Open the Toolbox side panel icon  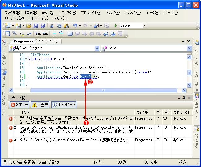(4, 54)
